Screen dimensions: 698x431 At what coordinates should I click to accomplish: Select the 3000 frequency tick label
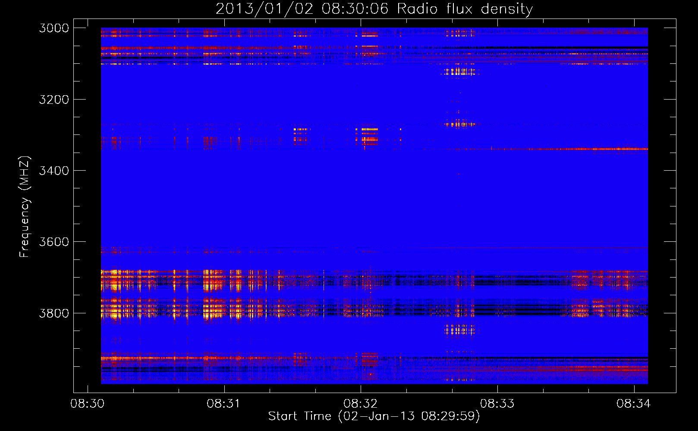(x=54, y=28)
